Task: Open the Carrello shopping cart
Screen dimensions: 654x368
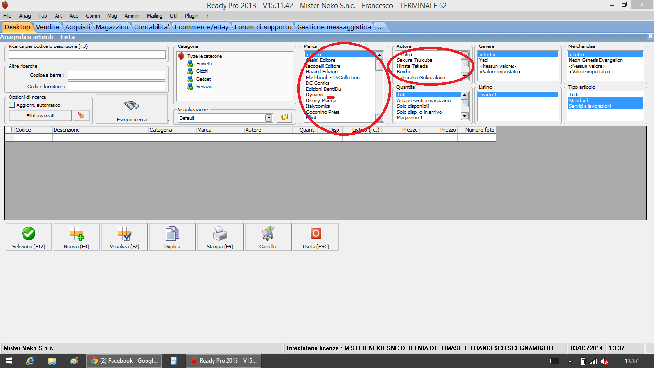Action: tap(268, 237)
